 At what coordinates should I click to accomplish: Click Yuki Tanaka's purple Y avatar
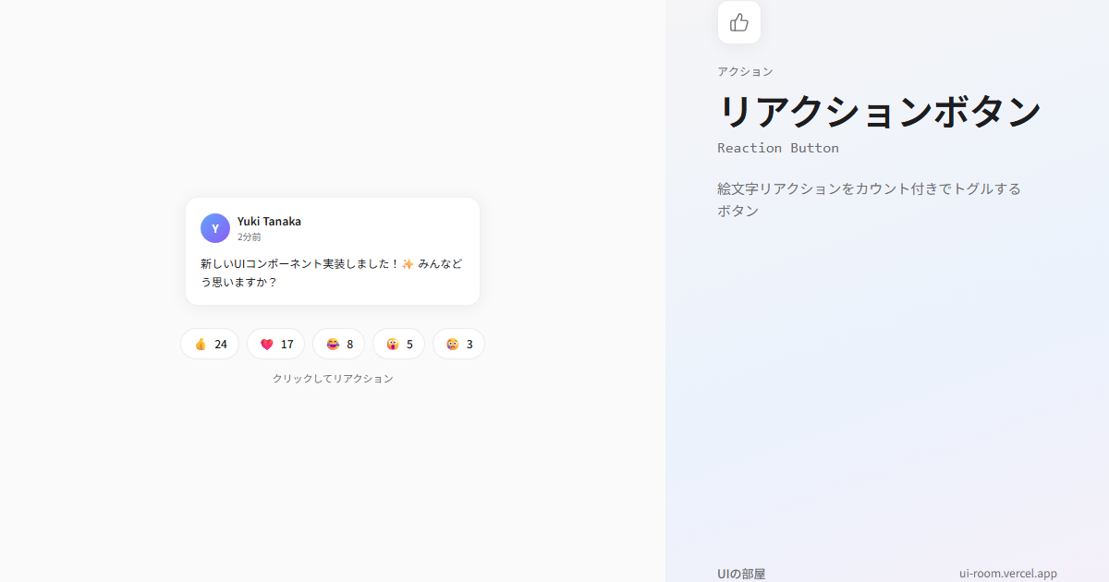215,228
